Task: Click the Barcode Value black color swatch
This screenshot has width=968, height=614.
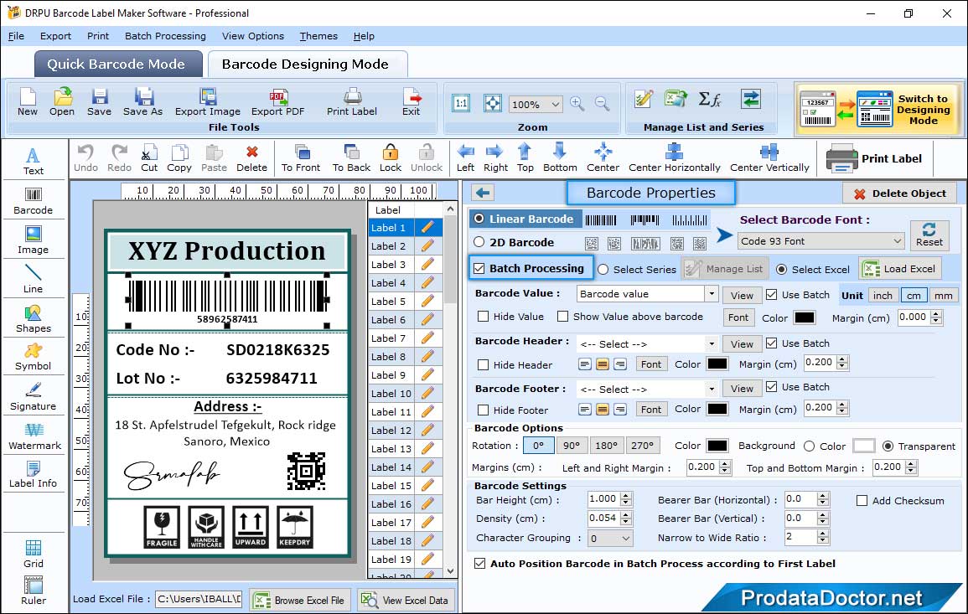Action: 804,317
